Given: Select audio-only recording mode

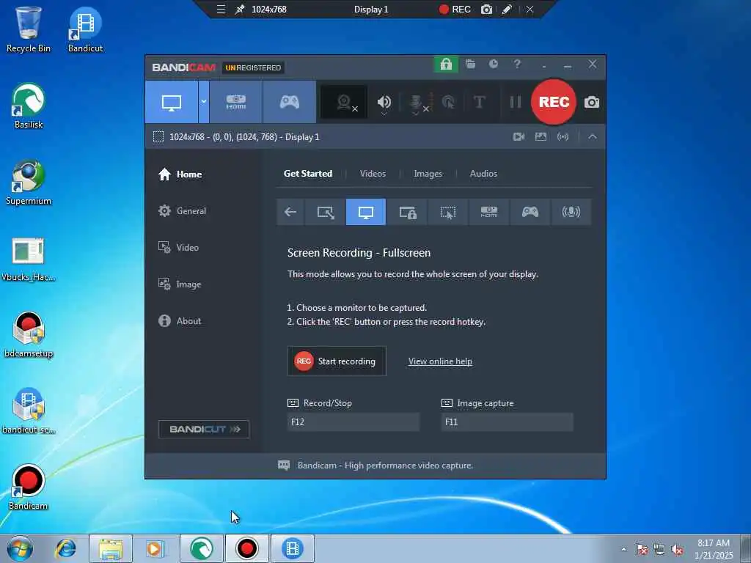Looking at the screenshot, I should 571,212.
